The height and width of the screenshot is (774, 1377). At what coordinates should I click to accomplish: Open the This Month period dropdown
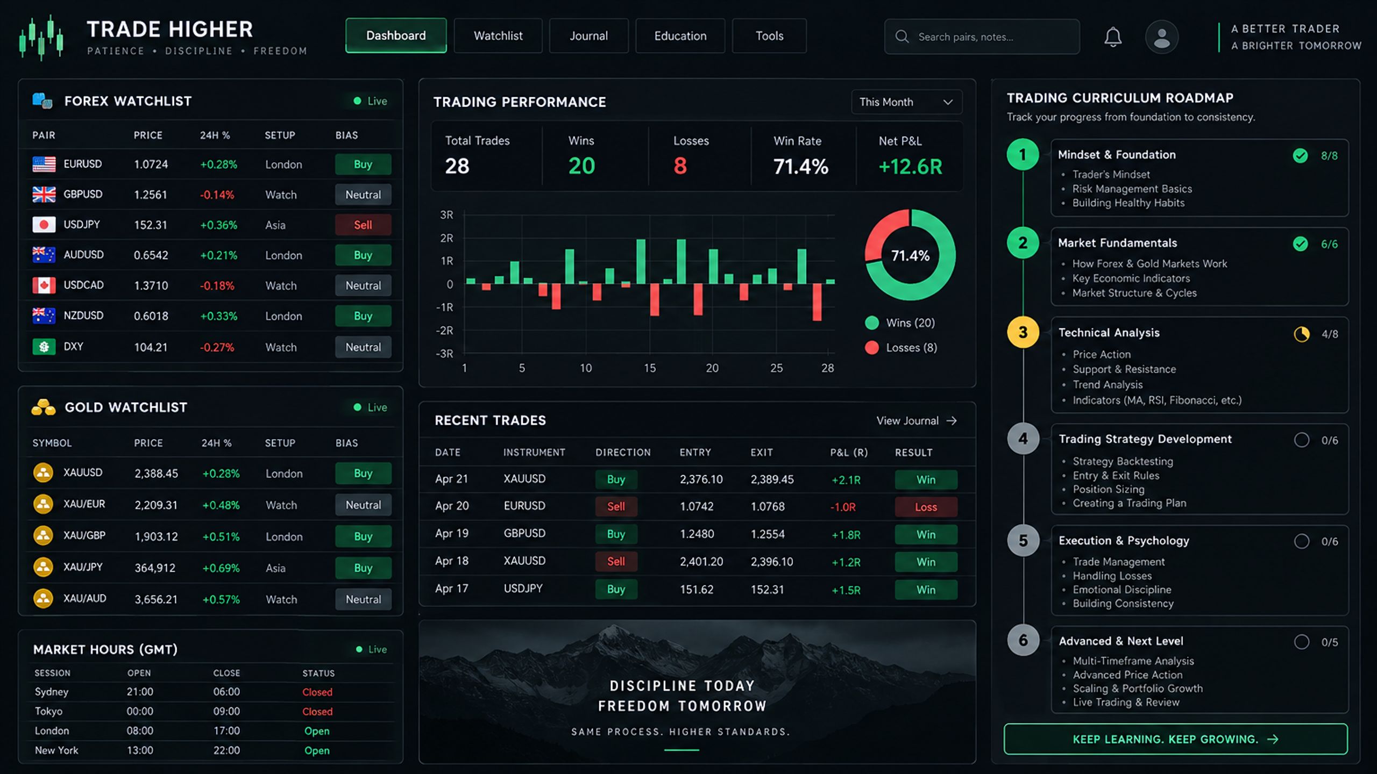[x=906, y=102]
